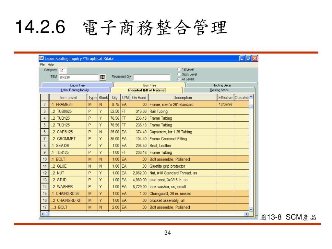Screen dimensions: 332x249
Task: Click the TUB0625 item cell
Action: (68, 111)
